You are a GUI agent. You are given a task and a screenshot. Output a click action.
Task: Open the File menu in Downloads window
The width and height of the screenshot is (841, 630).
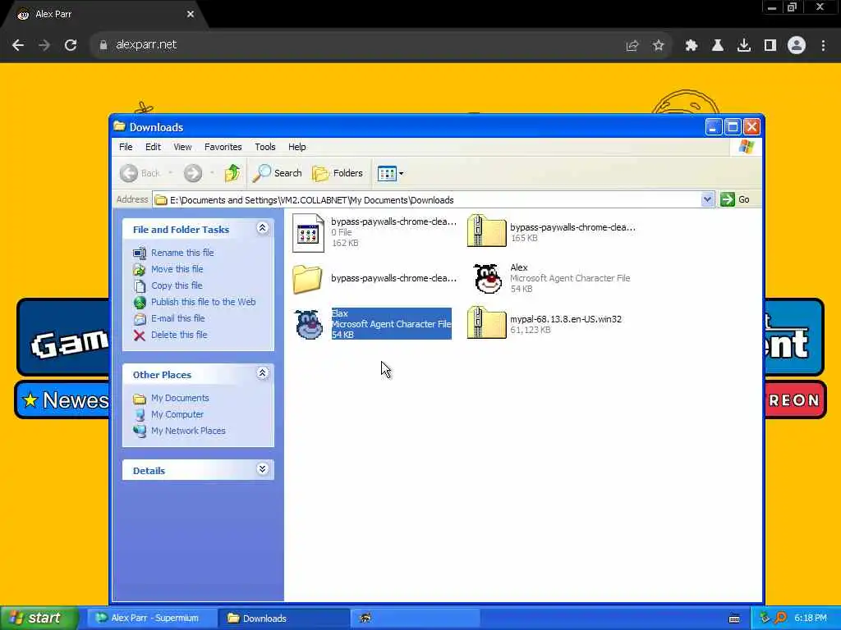[x=126, y=147]
